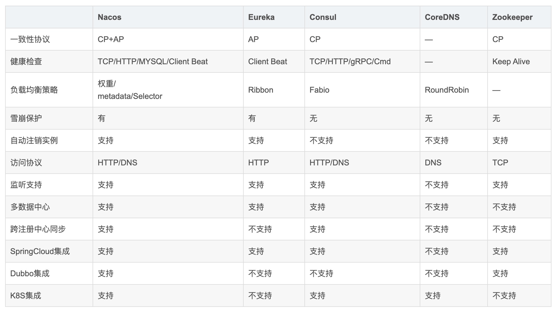Click the Fabio cell under Consul
Image resolution: width=560 pixels, height=316 pixels.
pos(319,90)
